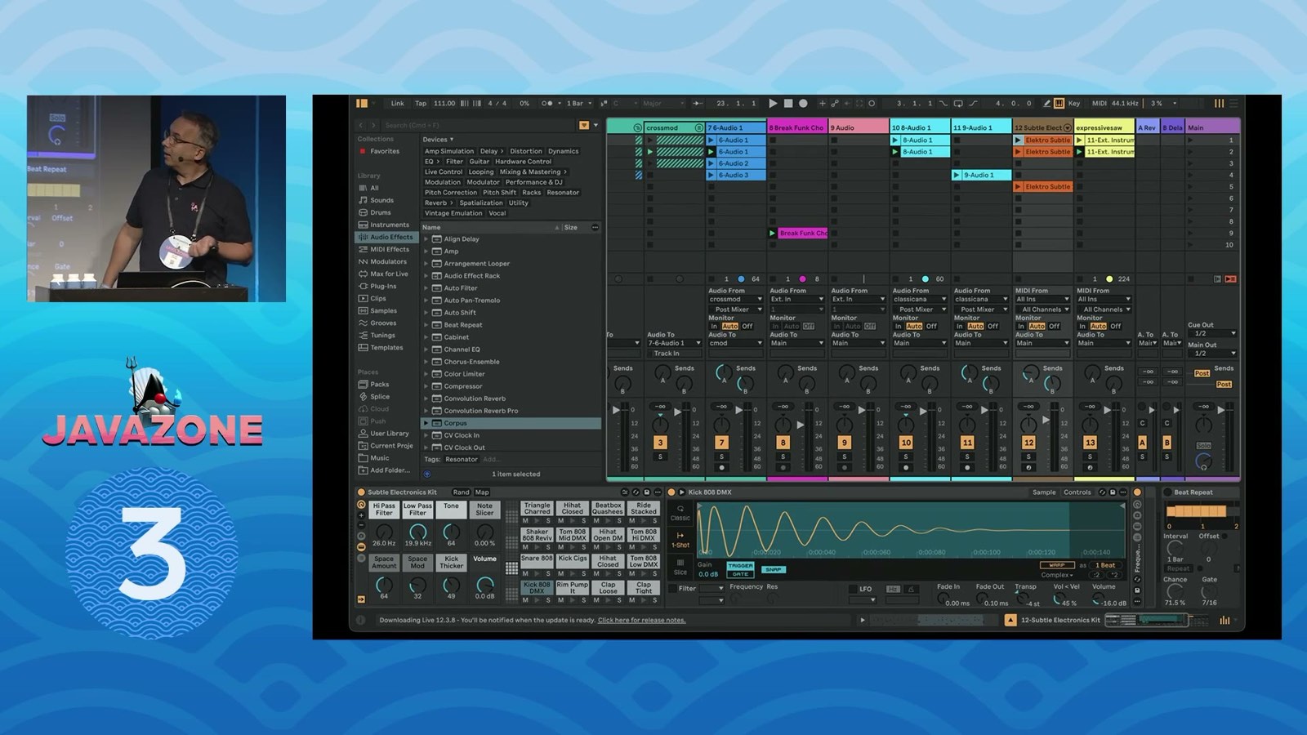
Task: Expand the Align Delay device
Action: tap(426, 239)
